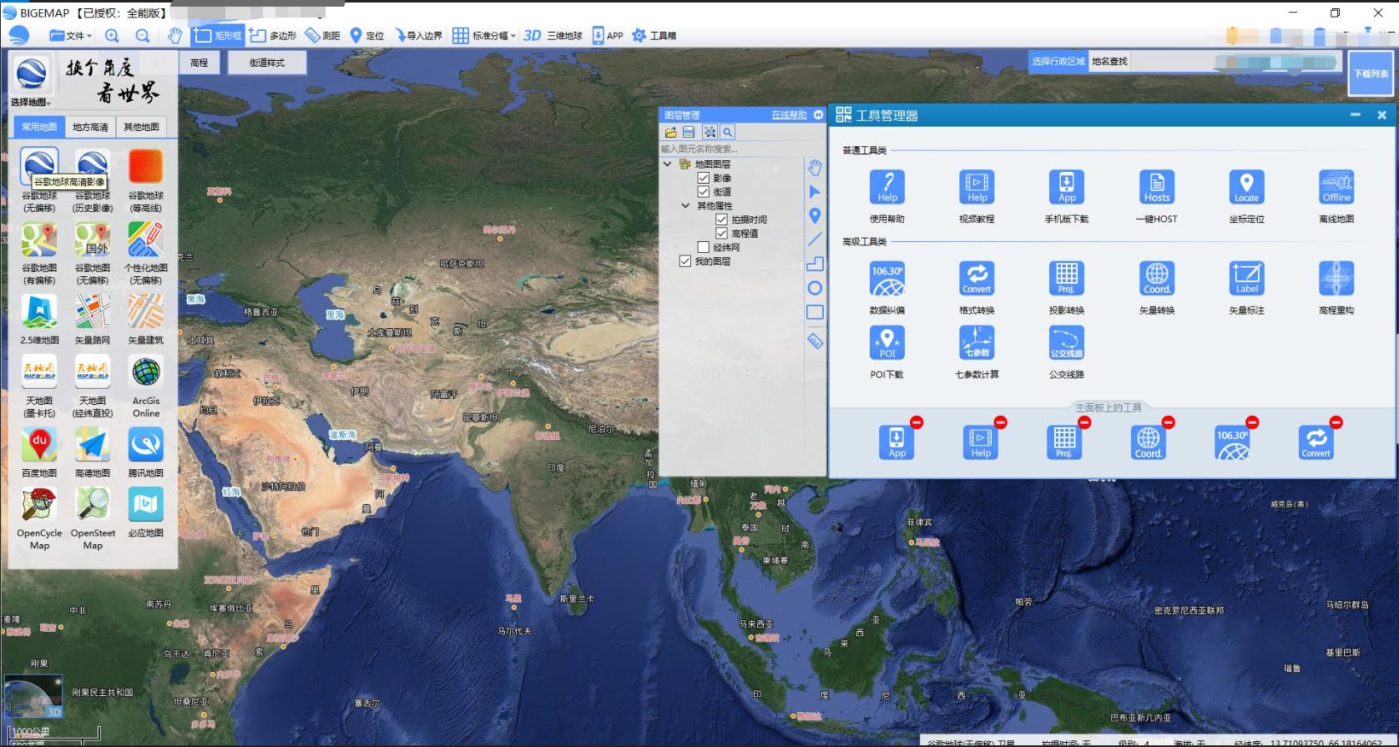The image size is (1399, 747).
Task: Open the 一键HOST Hosts tool
Action: [1156, 187]
